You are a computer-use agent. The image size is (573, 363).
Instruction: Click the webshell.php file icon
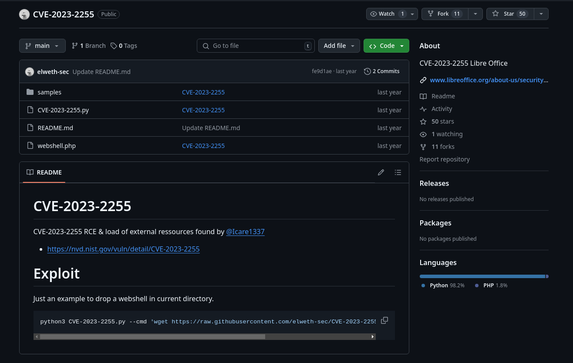click(30, 146)
